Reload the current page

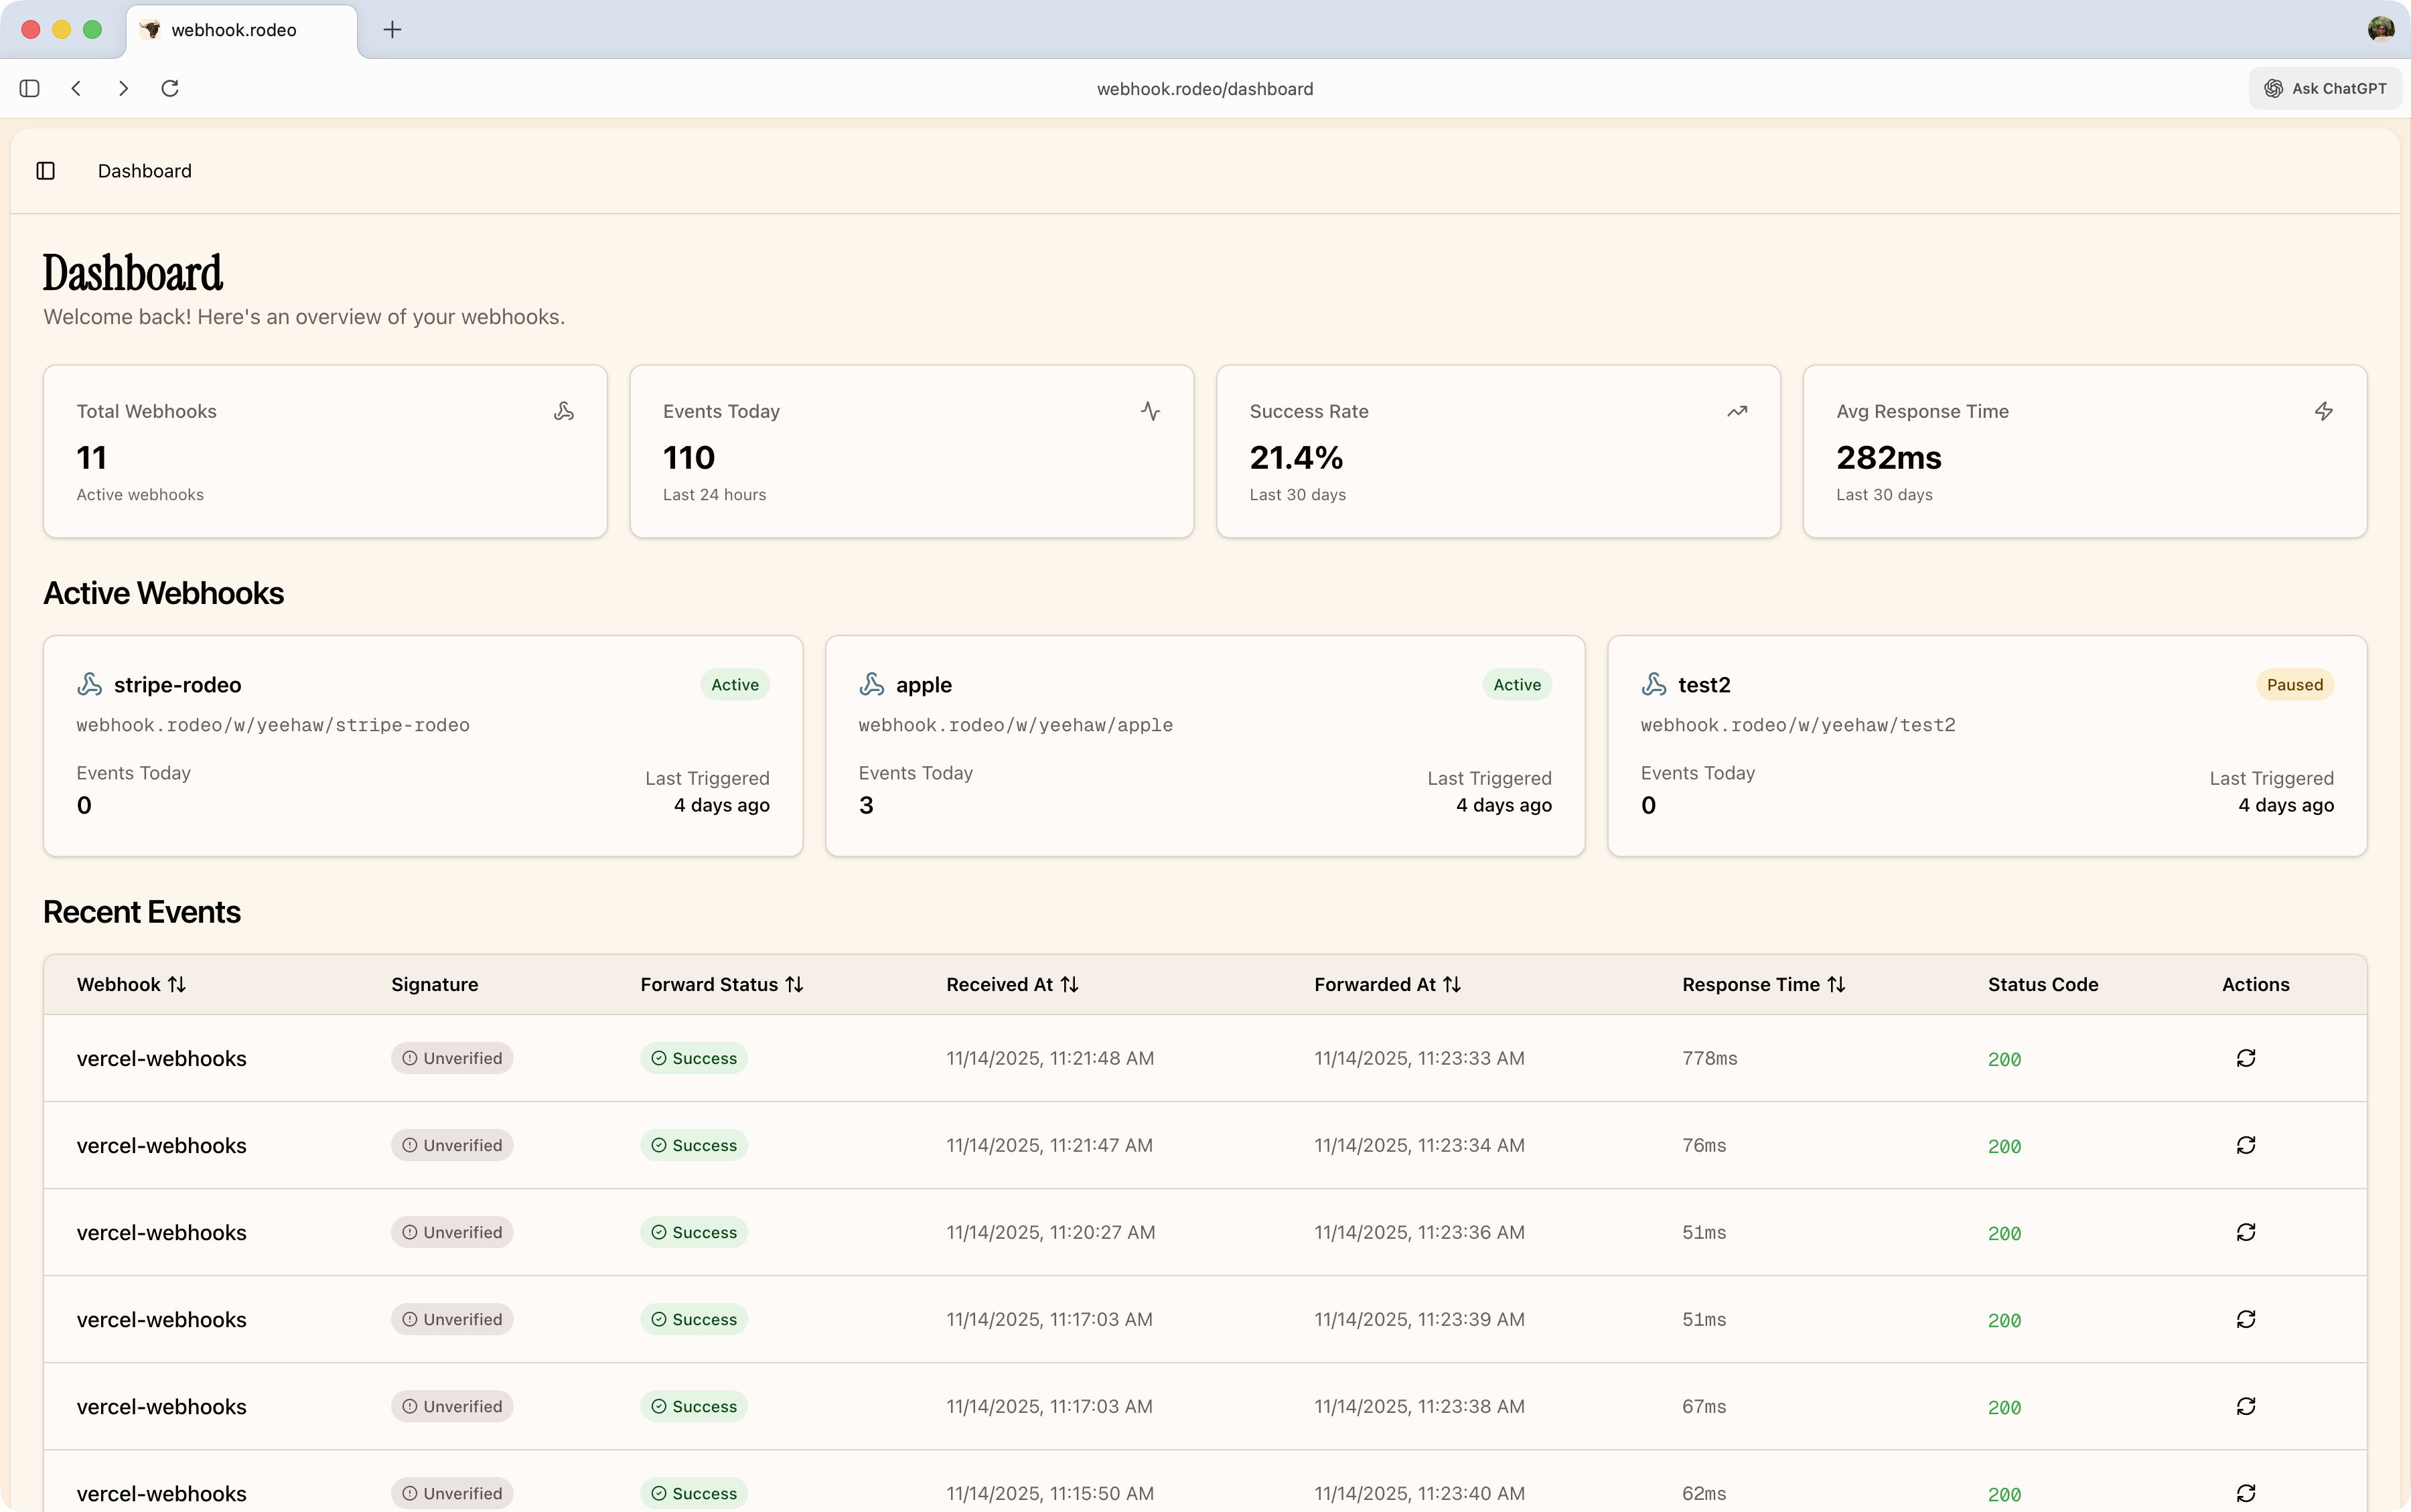point(169,88)
